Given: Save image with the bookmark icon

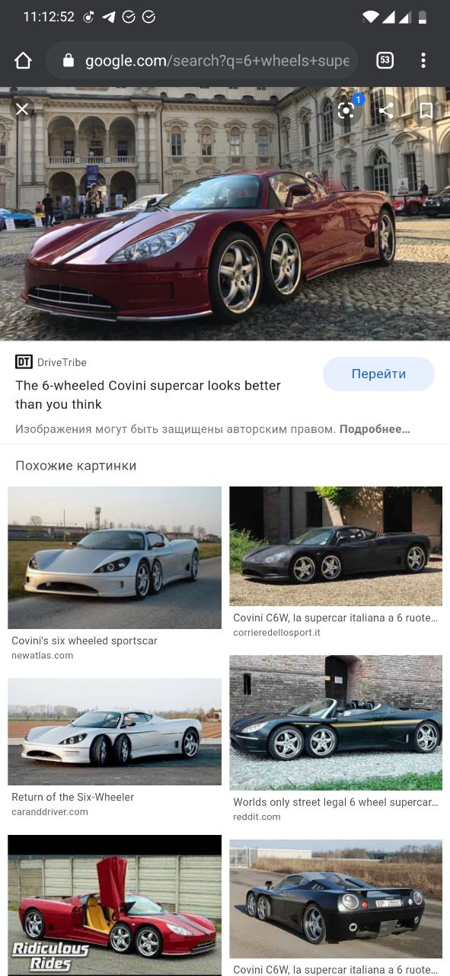Looking at the screenshot, I should (x=426, y=111).
